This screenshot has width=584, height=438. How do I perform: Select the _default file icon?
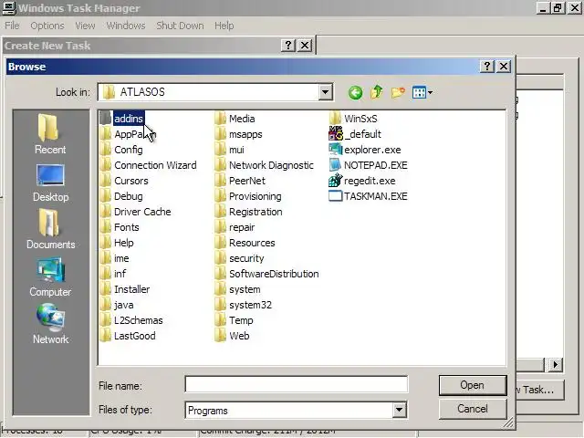pos(335,134)
